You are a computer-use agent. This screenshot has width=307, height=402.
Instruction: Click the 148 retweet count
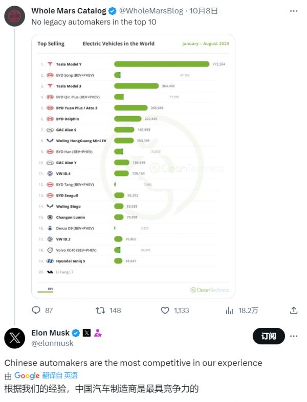pyautogui.click(x=115, y=310)
